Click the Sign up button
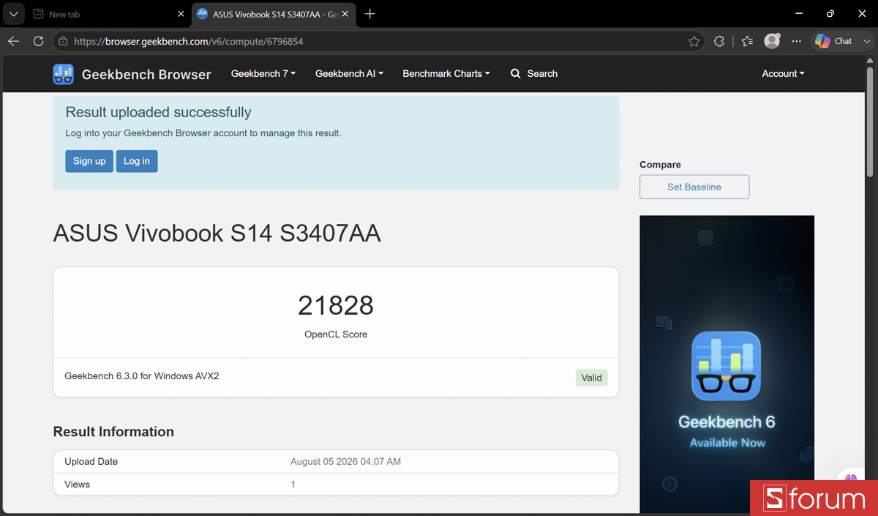This screenshot has width=878, height=516. click(x=89, y=161)
